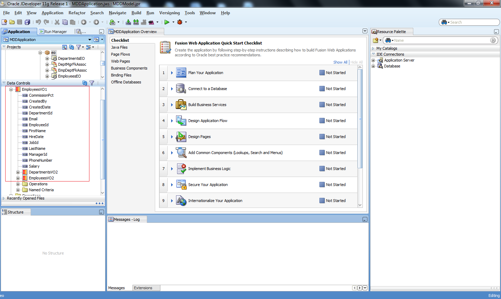The image size is (501, 299).
Task: Open the MDDApplication selector dropdown
Action: [x=90, y=40]
